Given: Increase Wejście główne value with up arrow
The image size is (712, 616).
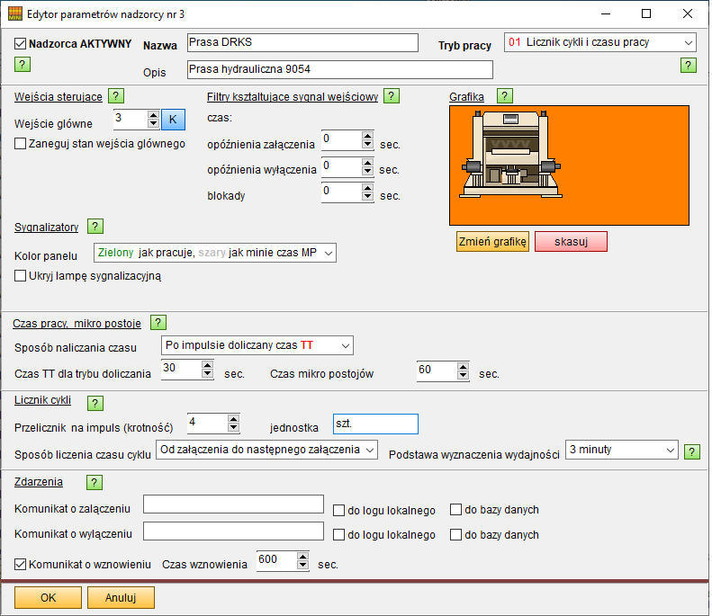Looking at the screenshot, I should (154, 115).
